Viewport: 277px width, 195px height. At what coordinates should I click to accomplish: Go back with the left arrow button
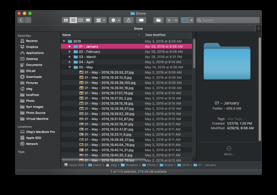coord(21,20)
